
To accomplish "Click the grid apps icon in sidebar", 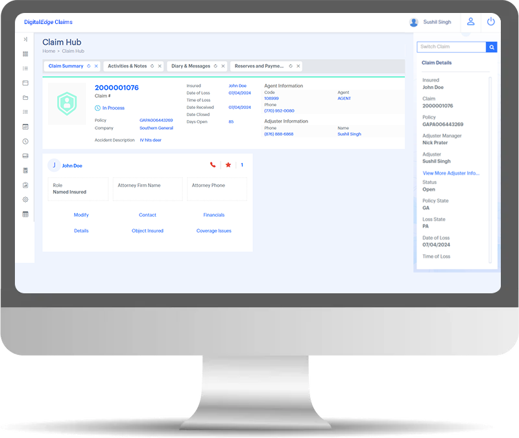I will pyautogui.click(x=25, y=54).
